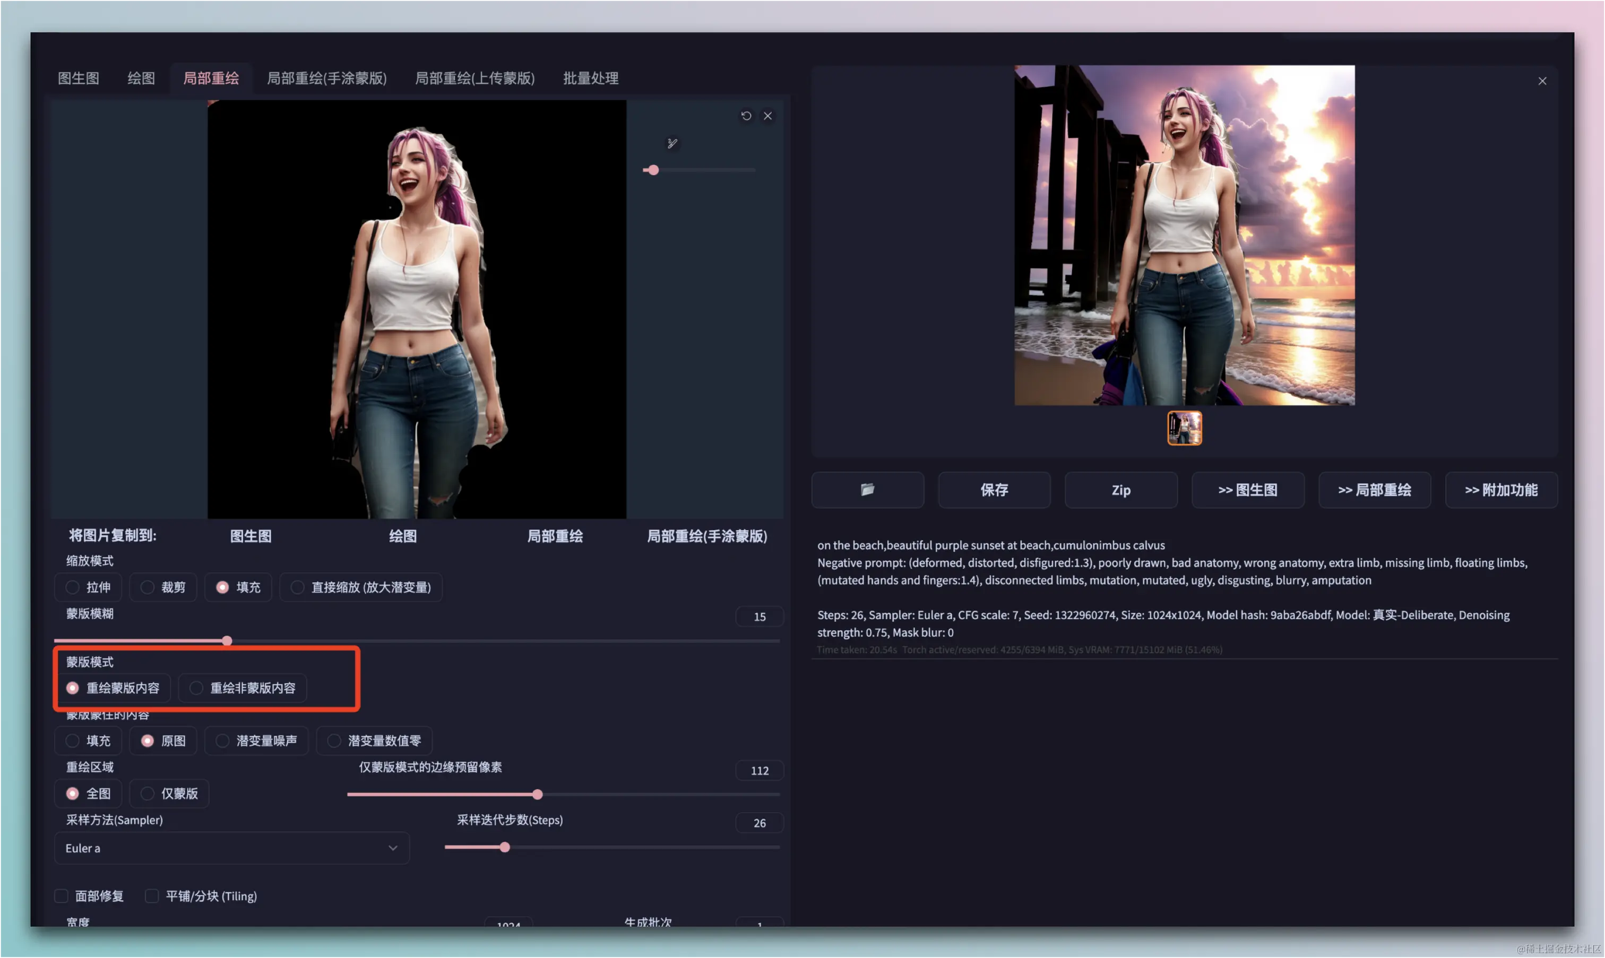Select the 重绘非蒙版内容 radio option
Screen dimensions: 1605x958
point(196,687)
